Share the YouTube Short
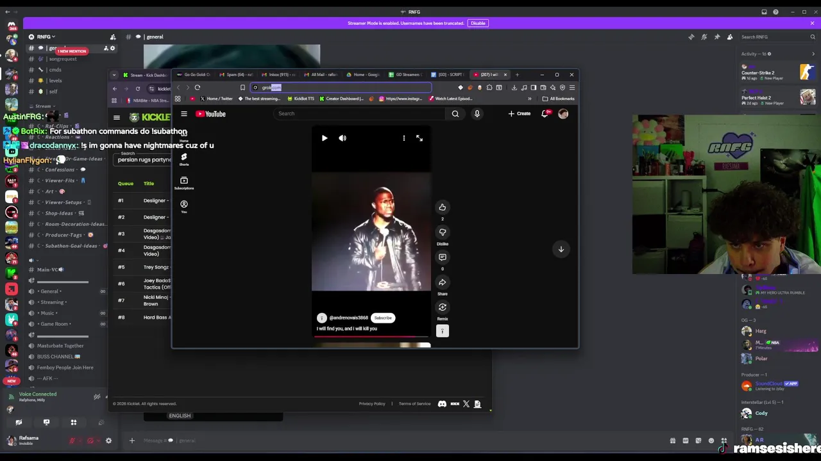 [442, 282]
